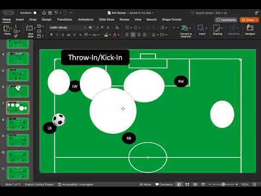
Task: Click the New Slide icon
Action: click(29, 28)
